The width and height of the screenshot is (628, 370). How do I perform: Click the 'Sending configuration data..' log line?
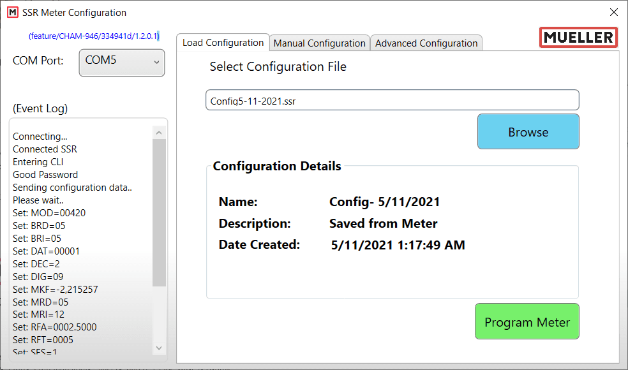[x=71, y=187]
